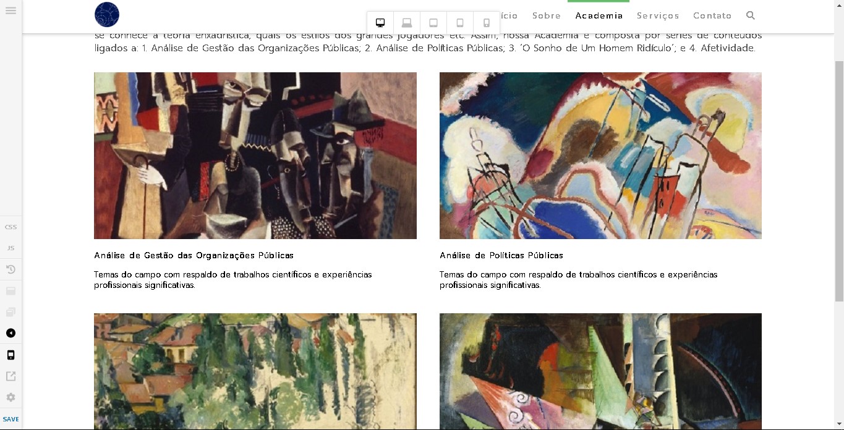Open the settings gear in the sidebar

[x=11, y=397]
